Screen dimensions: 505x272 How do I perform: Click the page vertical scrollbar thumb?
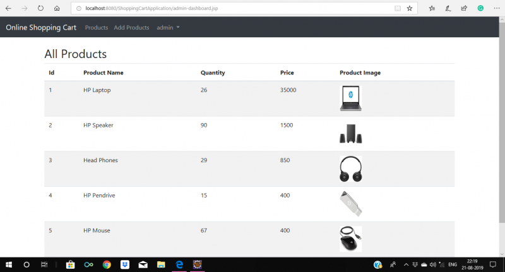[502, 122]
